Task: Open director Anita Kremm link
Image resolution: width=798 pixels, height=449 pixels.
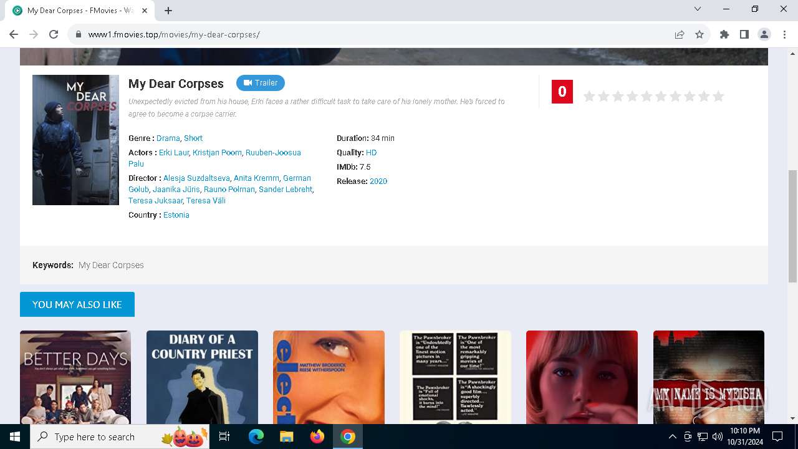Action: point(256,178)
